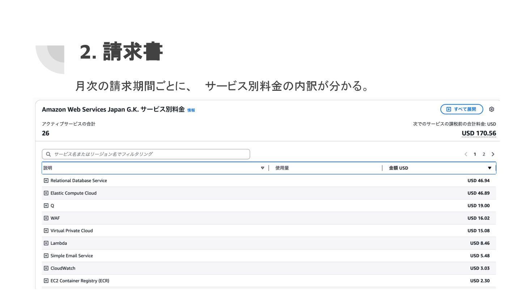Expand the WAF row
The width and height of the screenshot is (521, 293).
pyautogui.click(x=46, y=218)
